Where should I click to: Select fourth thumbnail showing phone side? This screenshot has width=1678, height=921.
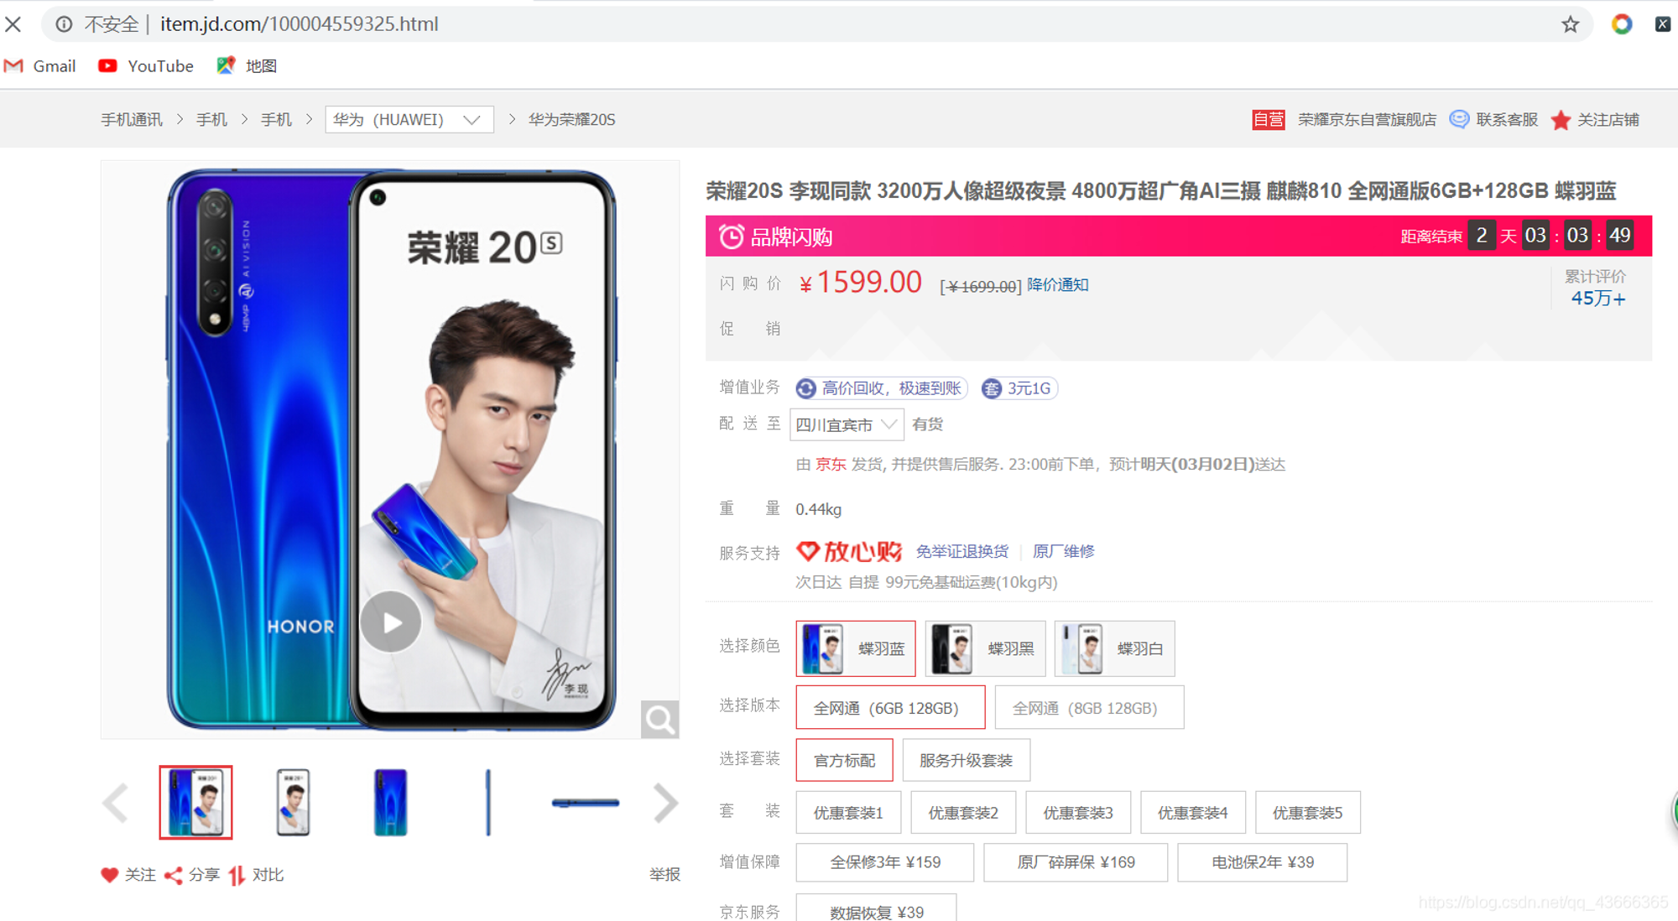point(487,803)
